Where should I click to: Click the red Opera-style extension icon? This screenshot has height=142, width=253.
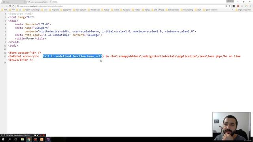[238, 6]
